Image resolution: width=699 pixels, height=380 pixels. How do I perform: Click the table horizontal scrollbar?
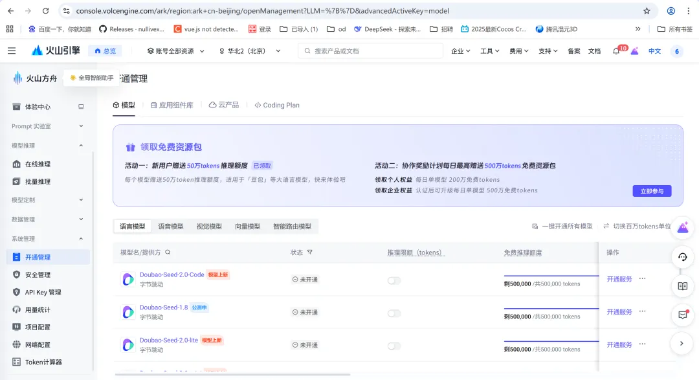(232, 375)
